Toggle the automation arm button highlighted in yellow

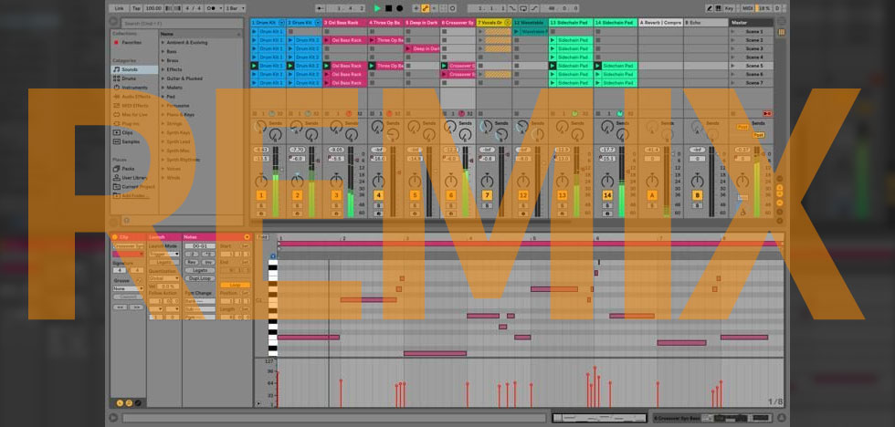coord(425,8)
